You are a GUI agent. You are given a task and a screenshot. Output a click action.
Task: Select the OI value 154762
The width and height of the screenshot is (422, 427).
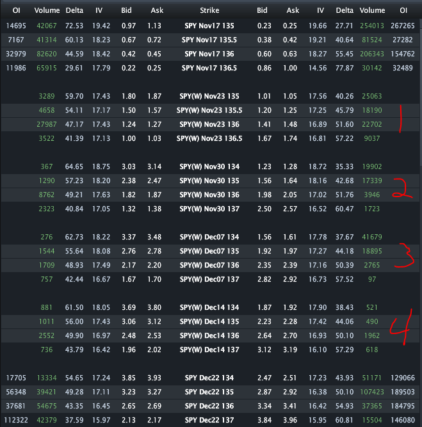[x=403, y=54]
